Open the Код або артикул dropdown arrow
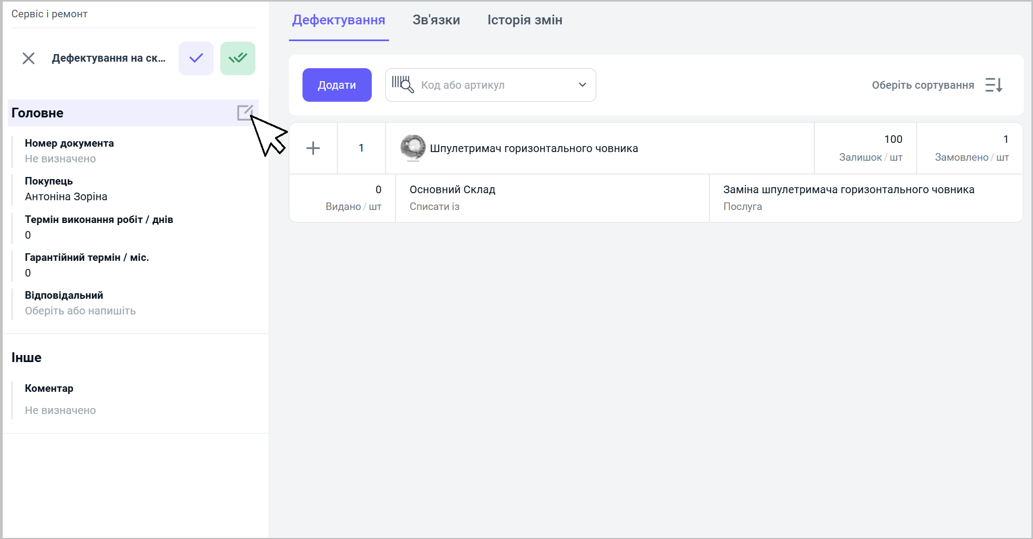Image resolution: width=1033 pixels, height=539 pixels. tap(582, 85)
